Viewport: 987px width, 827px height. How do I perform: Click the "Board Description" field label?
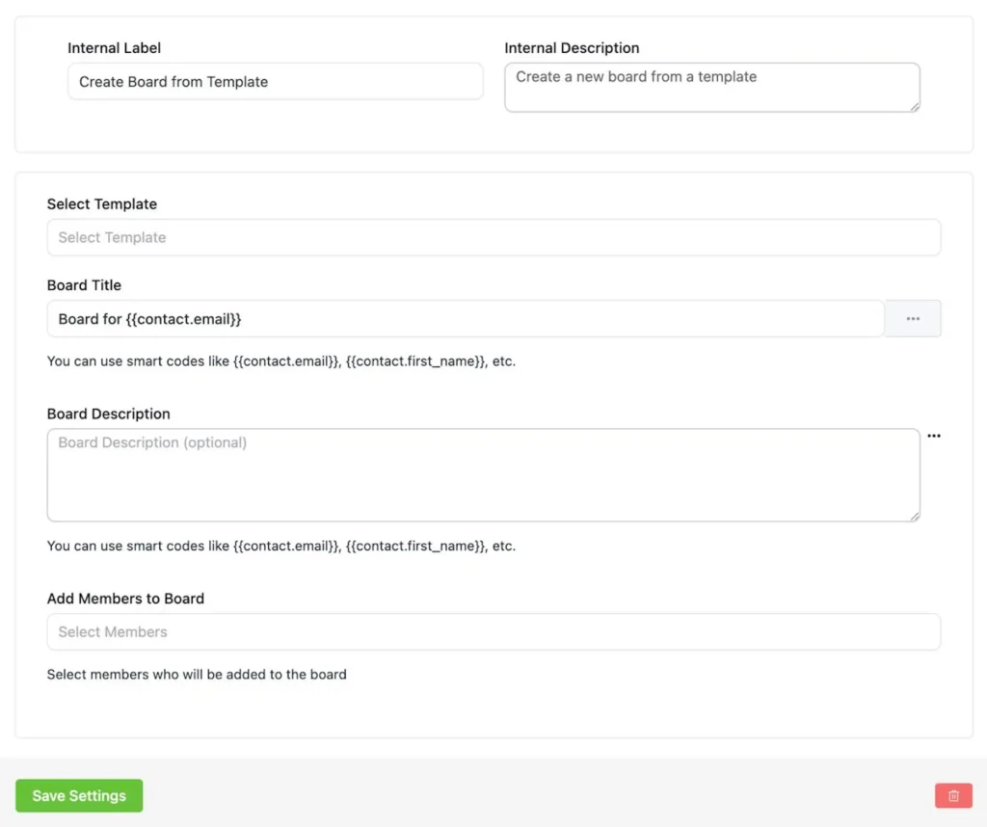pyautogui.click(x=108, y=413)
